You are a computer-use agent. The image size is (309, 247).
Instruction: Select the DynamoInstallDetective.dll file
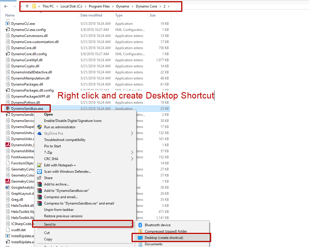click(x=31, y=72)
